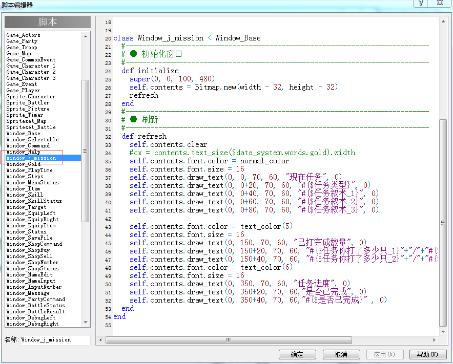
Task: Select Game_Party in script list
Action: [22, 41]
